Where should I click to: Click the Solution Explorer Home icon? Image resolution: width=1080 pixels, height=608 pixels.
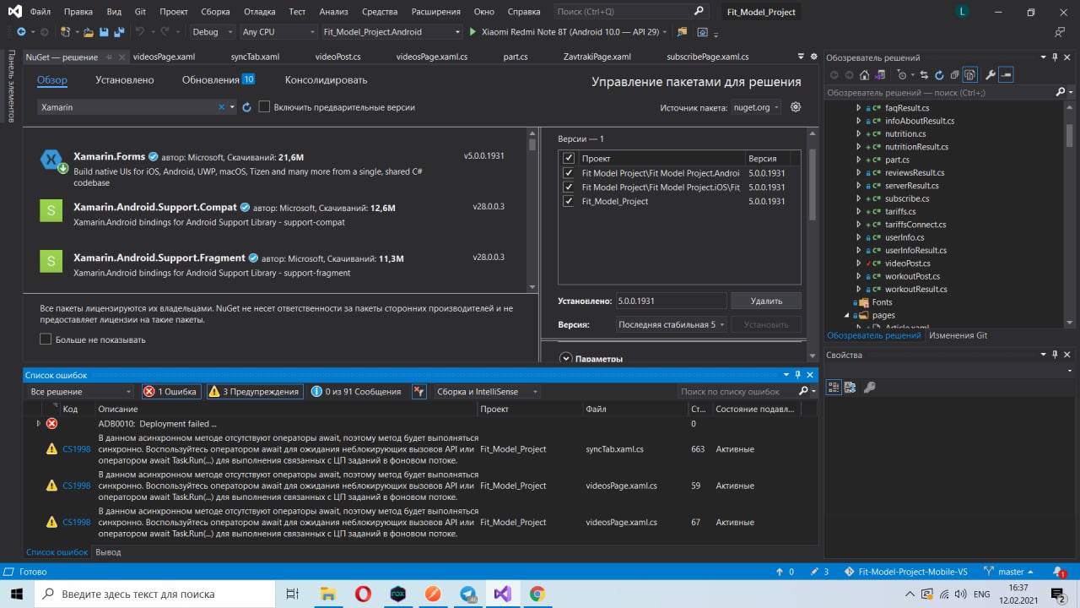(x=865, y=75)
